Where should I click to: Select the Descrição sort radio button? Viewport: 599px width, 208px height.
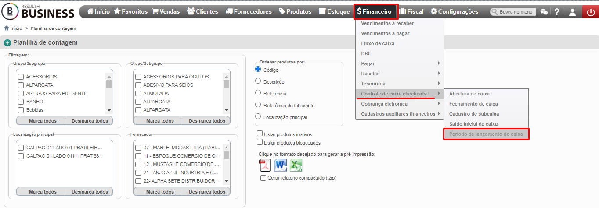click(258, 81)
